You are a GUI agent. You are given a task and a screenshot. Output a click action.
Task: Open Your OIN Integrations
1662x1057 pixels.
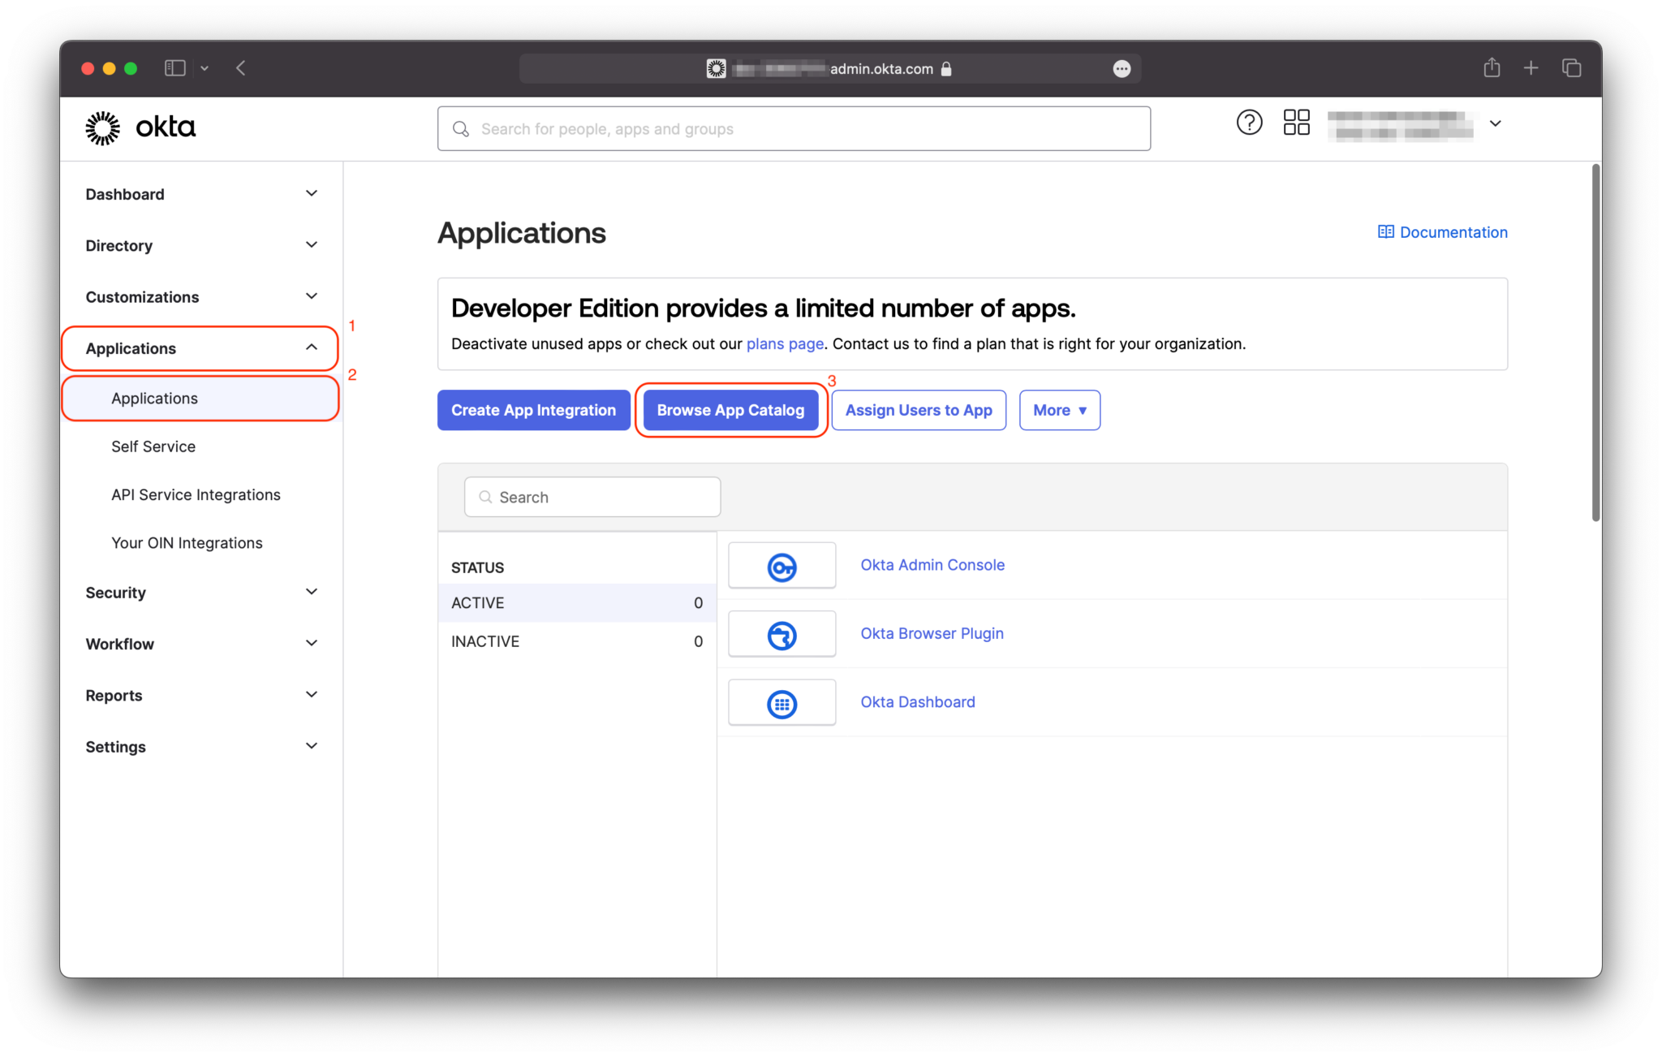pos(186,542)
